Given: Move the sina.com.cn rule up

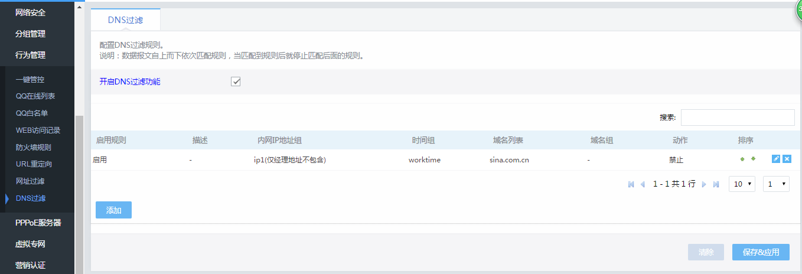Looking at the screenshot, I should [x=742, y=159].
